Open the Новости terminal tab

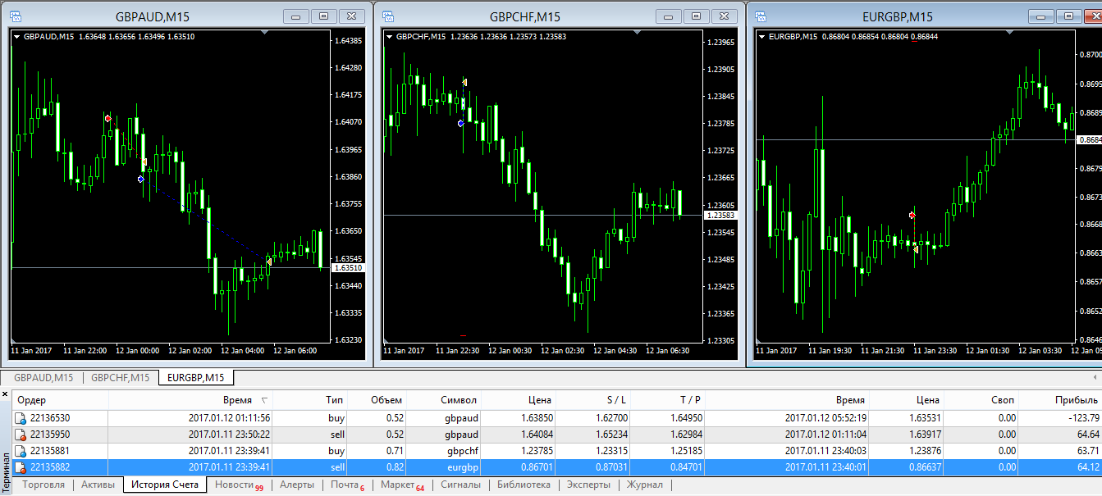[239, 485]
